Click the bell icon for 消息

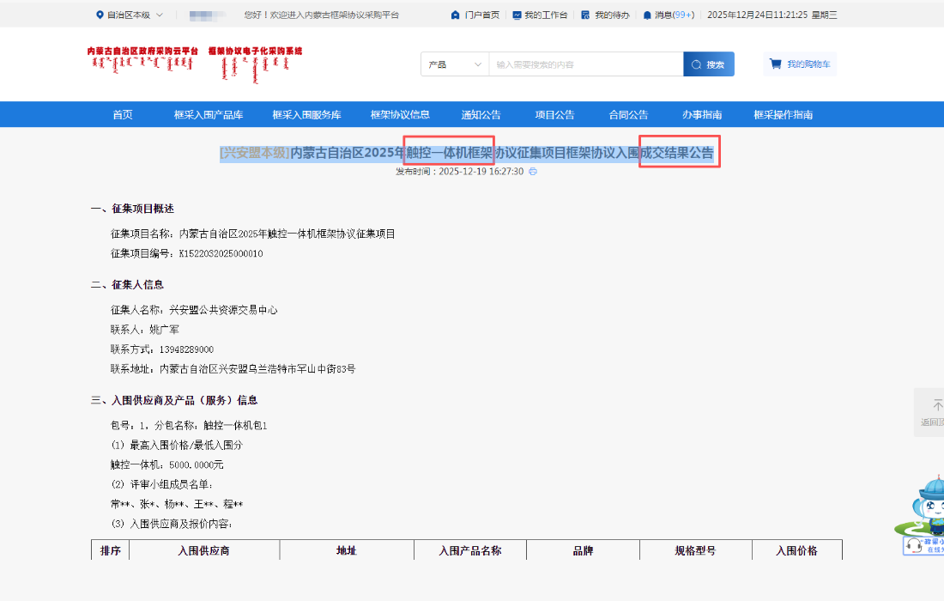[647, 15]
